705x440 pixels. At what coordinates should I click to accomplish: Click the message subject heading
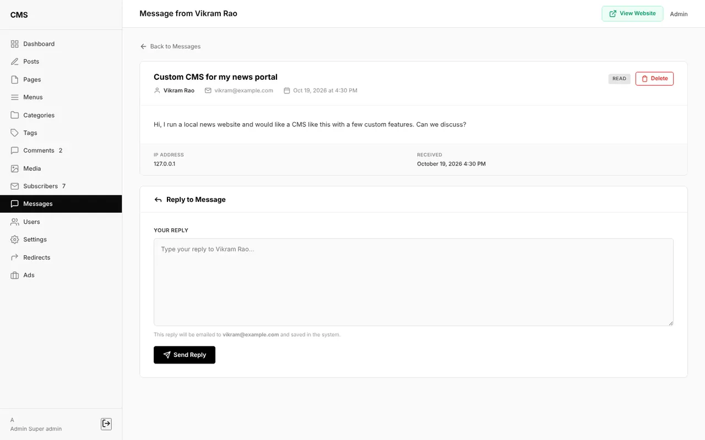(215, 77)
